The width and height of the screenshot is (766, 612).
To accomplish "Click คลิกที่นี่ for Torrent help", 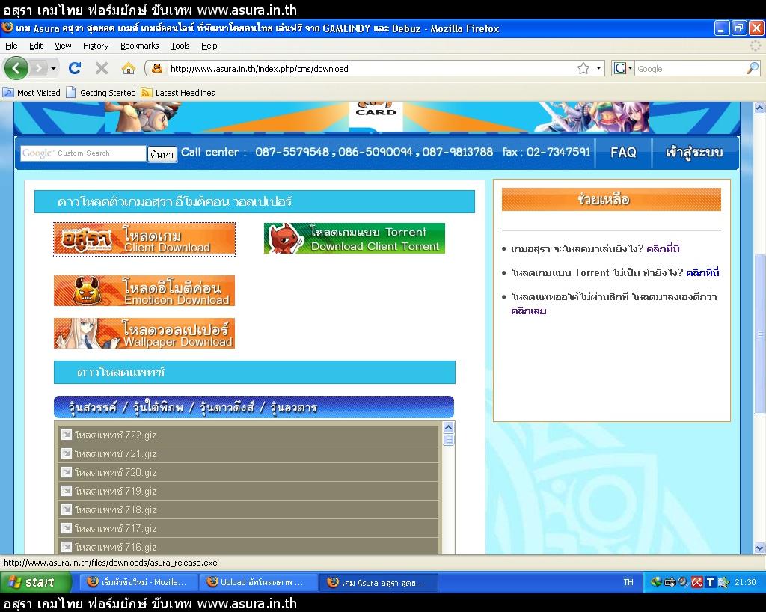I will [702, 272].
